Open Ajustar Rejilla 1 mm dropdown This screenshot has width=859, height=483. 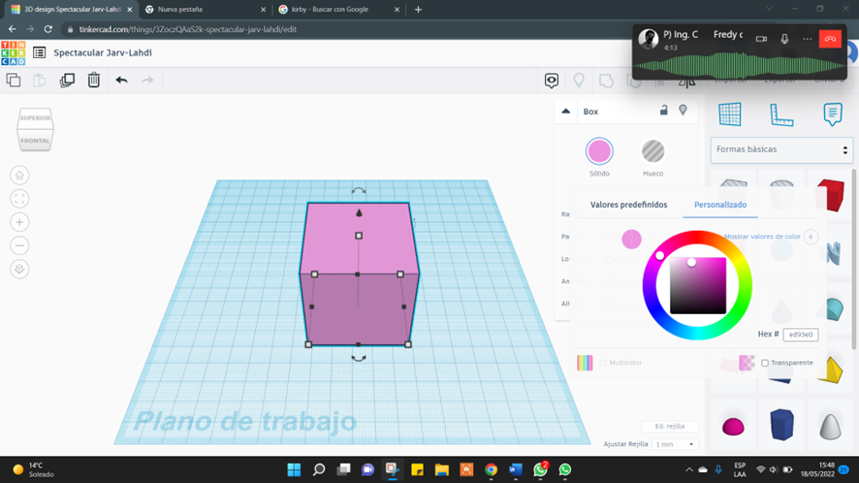point(675,444)
